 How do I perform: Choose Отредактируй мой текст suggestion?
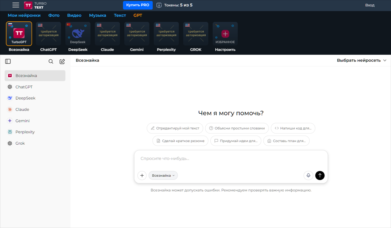point(175,128)
